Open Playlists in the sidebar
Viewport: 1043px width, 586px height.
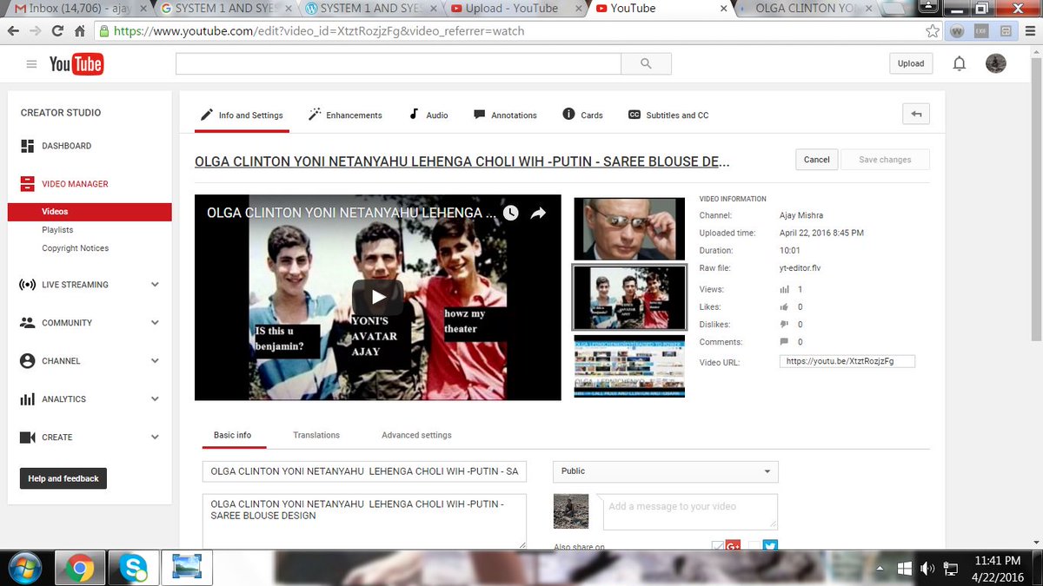coord(57,230)
